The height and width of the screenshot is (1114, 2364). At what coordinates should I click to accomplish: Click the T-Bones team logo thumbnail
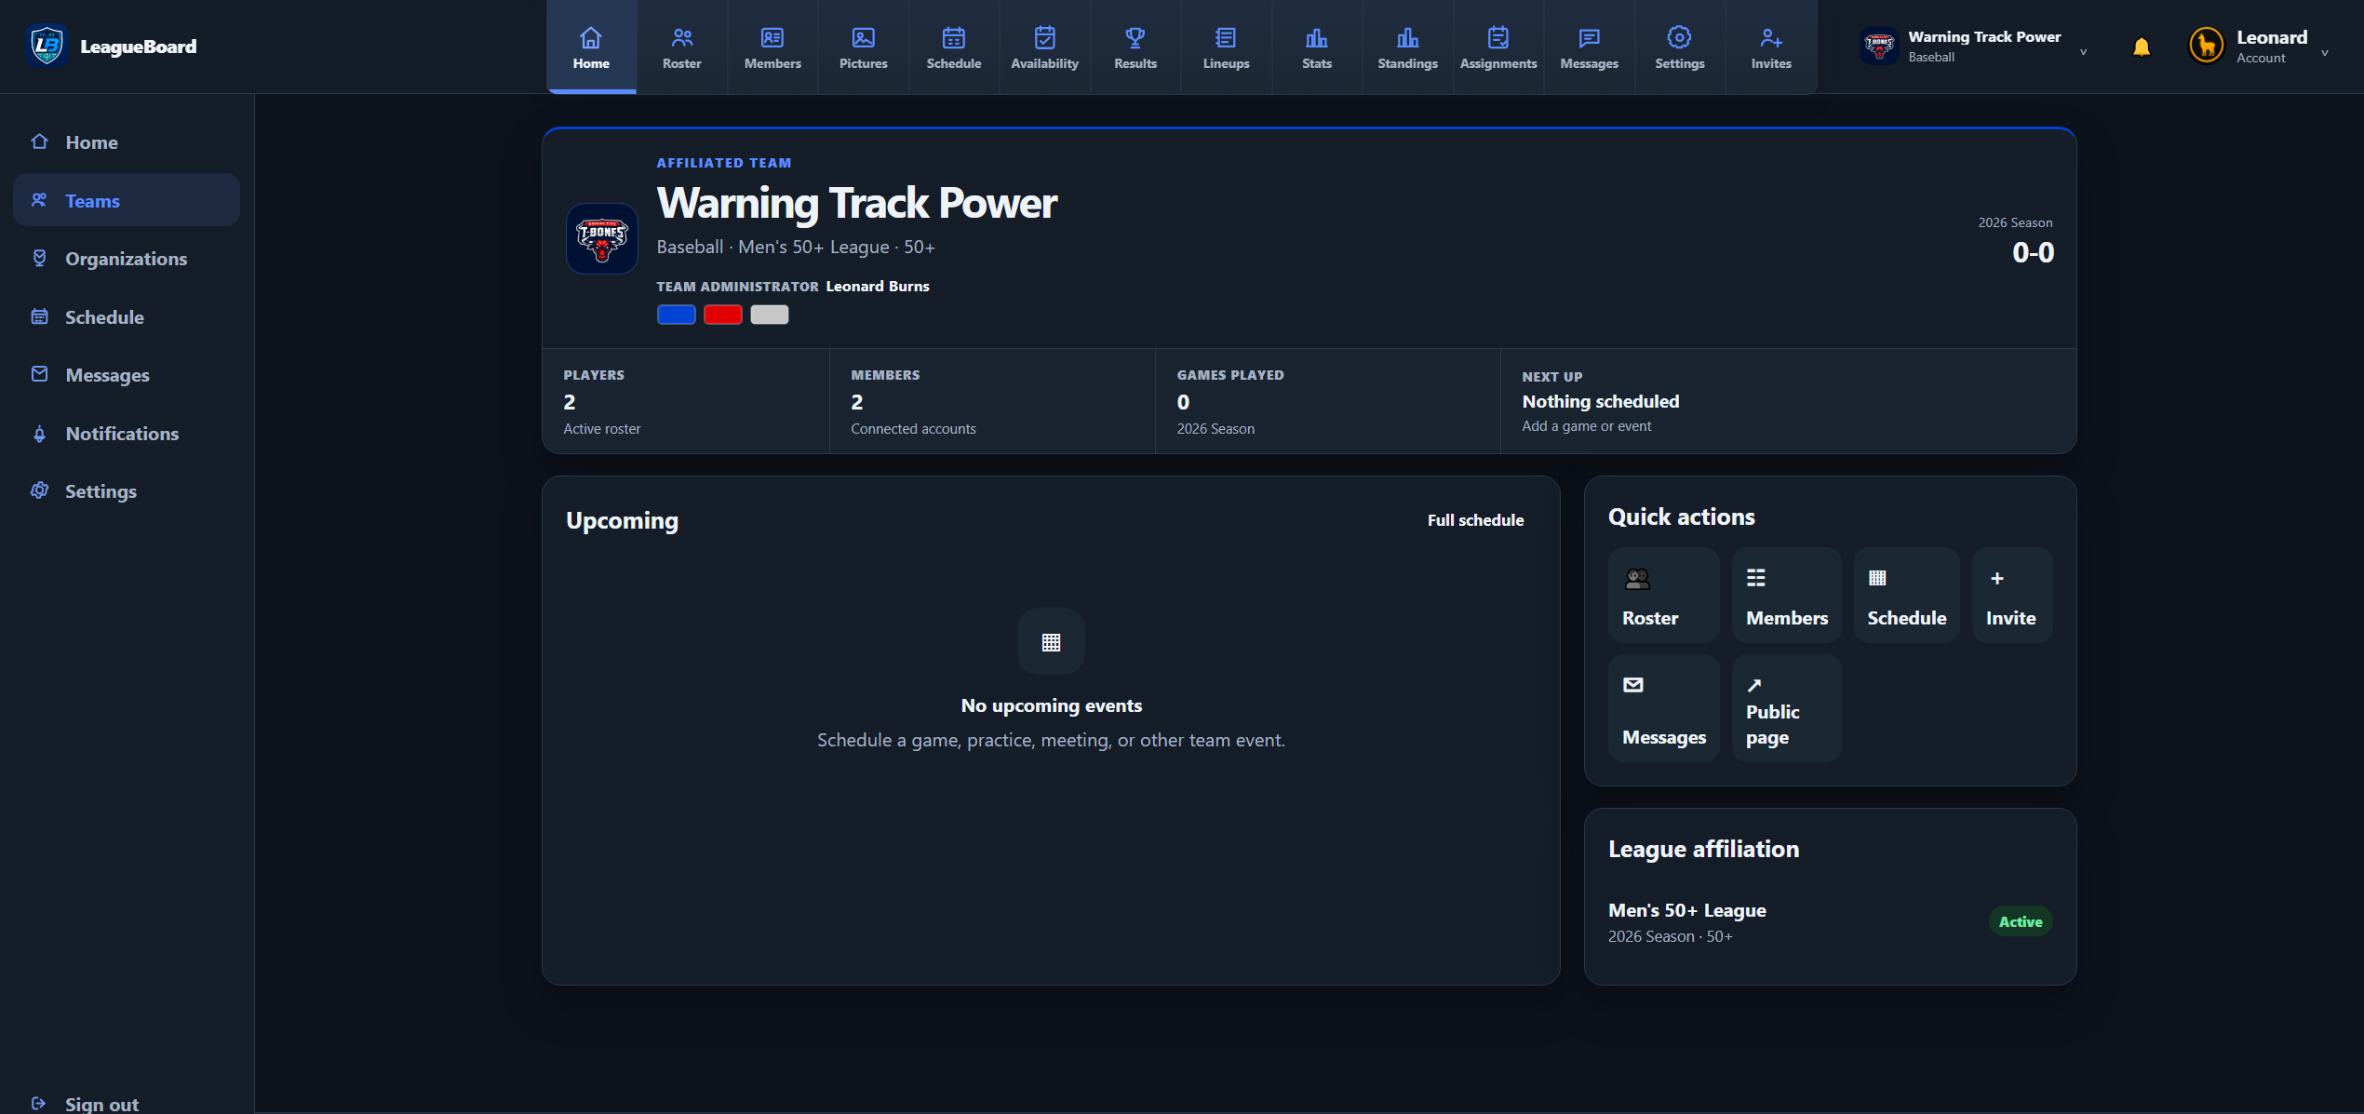coord(602,238)
